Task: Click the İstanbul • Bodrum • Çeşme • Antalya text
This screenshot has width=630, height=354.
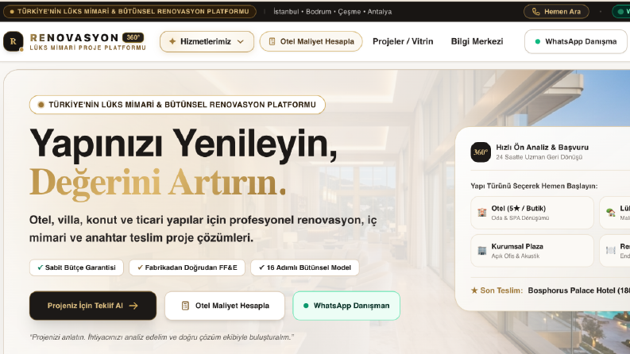Action: pyautogui.click(x=332, y=12)
